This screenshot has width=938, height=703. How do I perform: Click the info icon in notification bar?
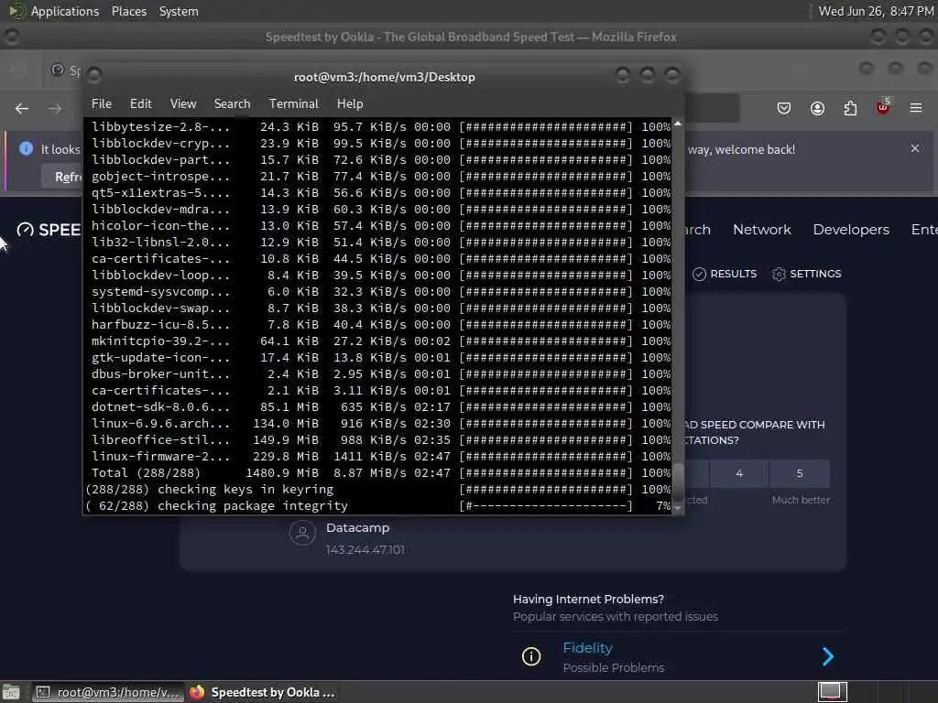coord(26,148)
